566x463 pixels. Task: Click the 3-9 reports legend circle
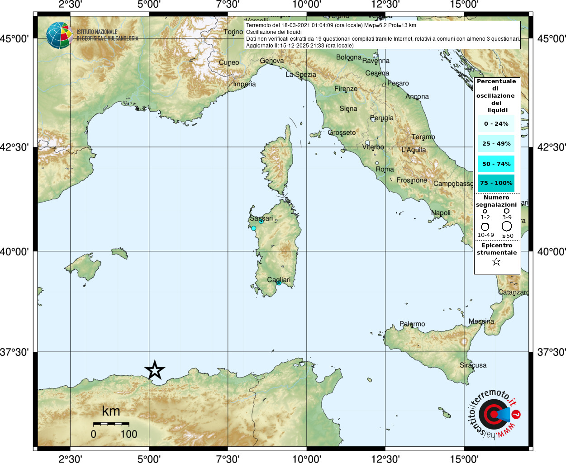507,211
